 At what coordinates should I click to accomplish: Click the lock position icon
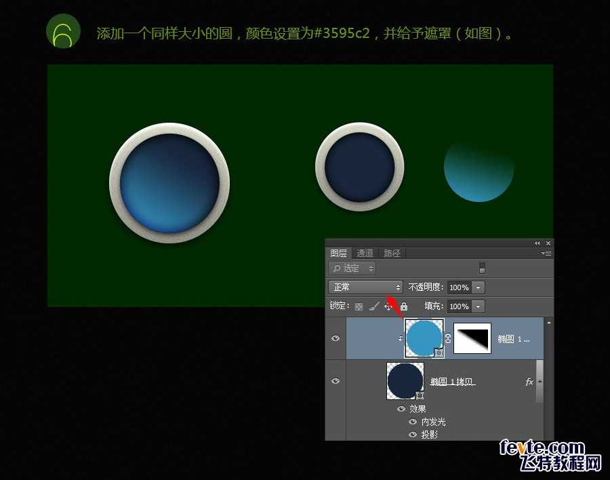click(388, 306)
